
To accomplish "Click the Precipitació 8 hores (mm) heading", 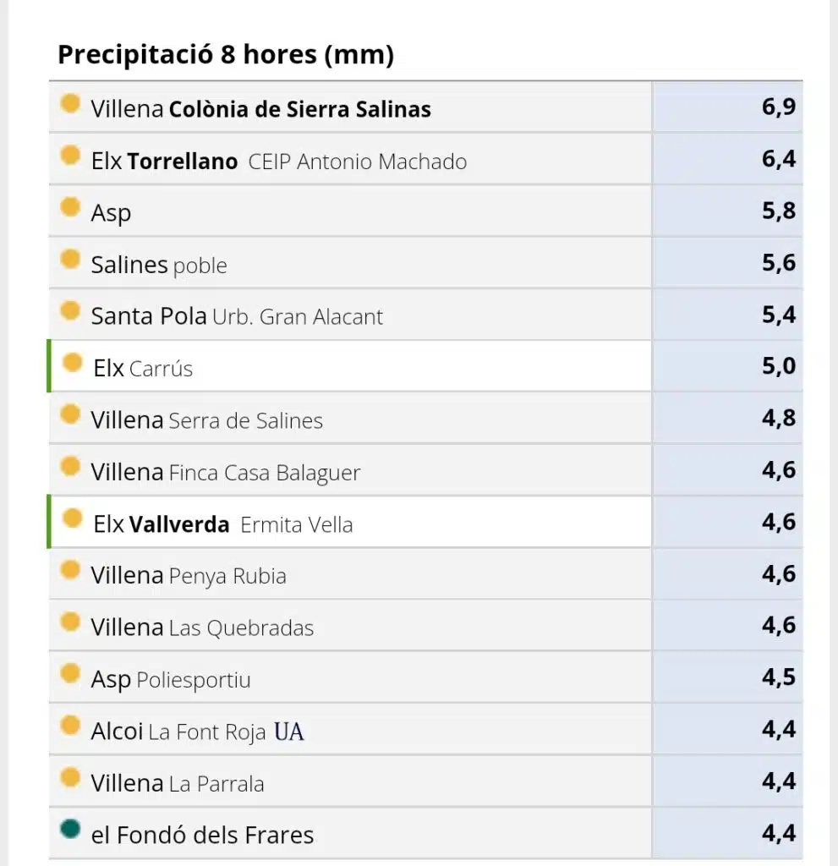I will (x=226, y=55).
